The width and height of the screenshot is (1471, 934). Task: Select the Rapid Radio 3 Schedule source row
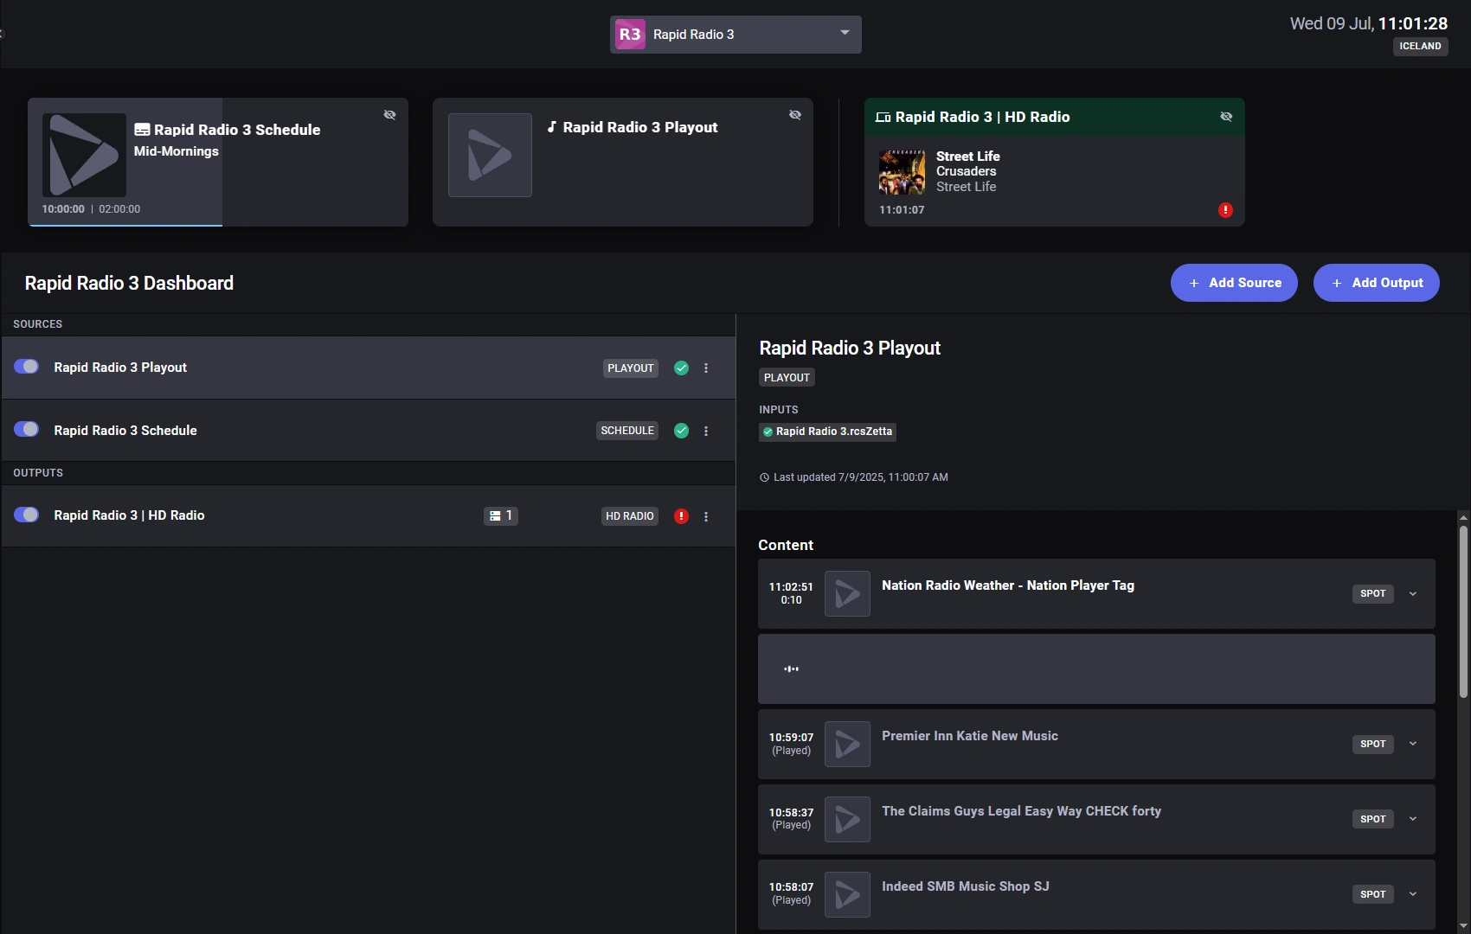coord(369,431)
